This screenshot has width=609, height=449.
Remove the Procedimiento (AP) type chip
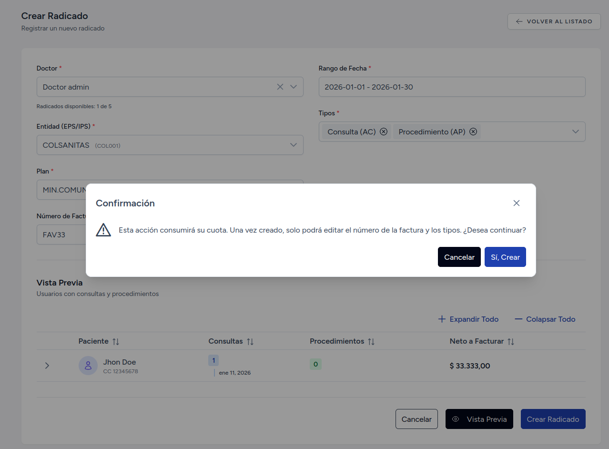(473, 132)
